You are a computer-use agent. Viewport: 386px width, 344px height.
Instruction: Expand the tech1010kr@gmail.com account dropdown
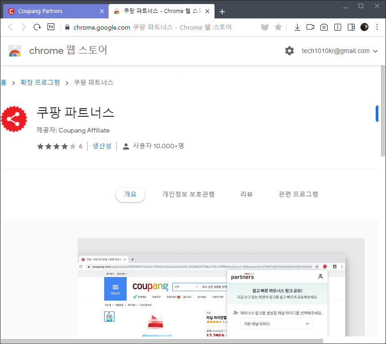[339, 51]
